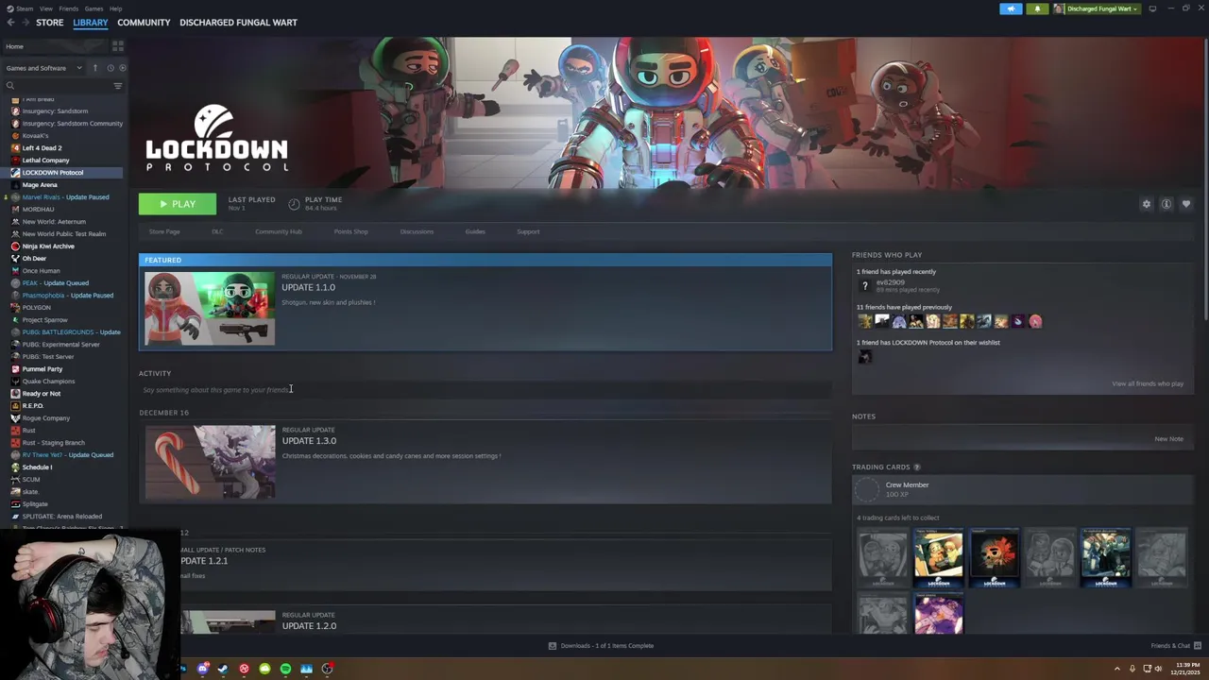Open advanced filter options icon beside search
This screenshot has width=1209, height=680.
pyautogui.click(x=118, y=86)
